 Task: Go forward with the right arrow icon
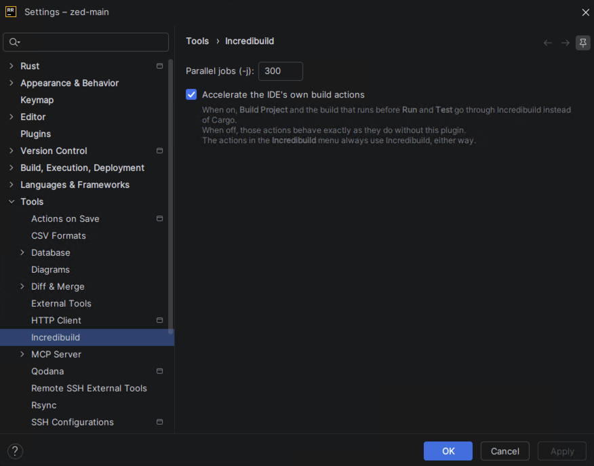click(x=566, y=43)
